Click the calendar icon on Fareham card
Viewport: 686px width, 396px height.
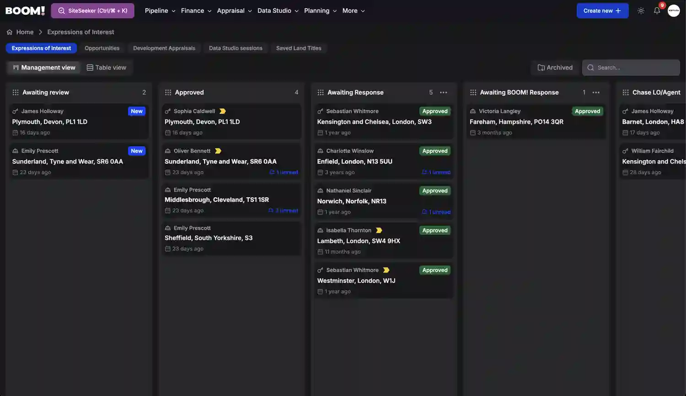click(473, 133)
